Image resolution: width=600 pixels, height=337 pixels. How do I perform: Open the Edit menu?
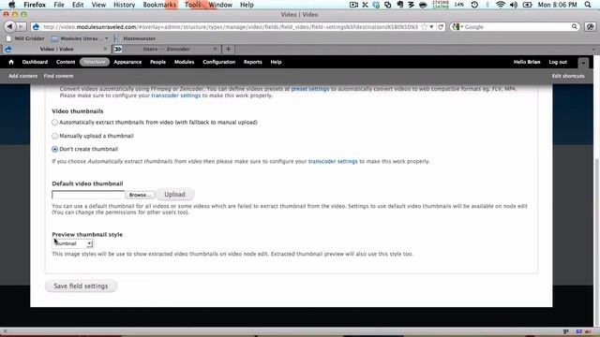coord(78,5)
